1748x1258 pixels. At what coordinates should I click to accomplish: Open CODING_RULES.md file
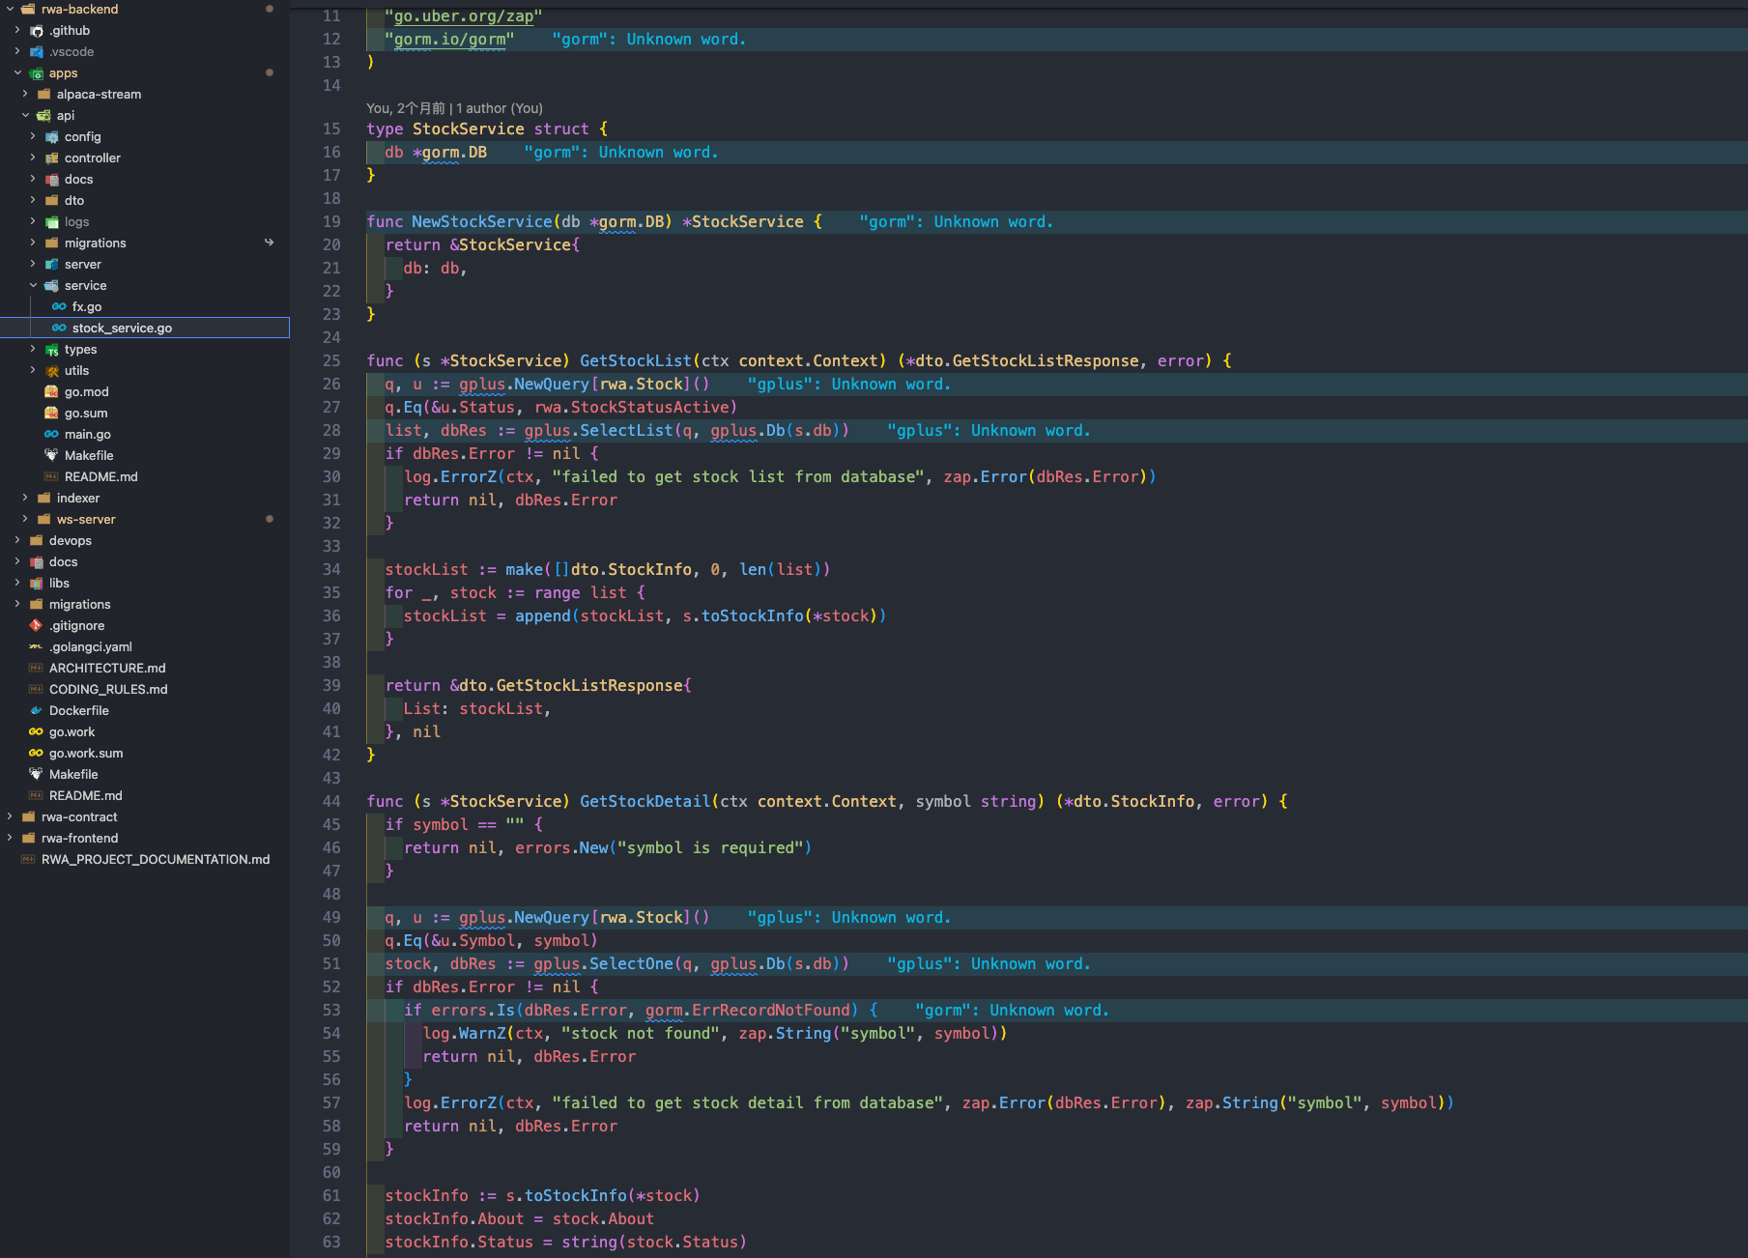point(108,689)
